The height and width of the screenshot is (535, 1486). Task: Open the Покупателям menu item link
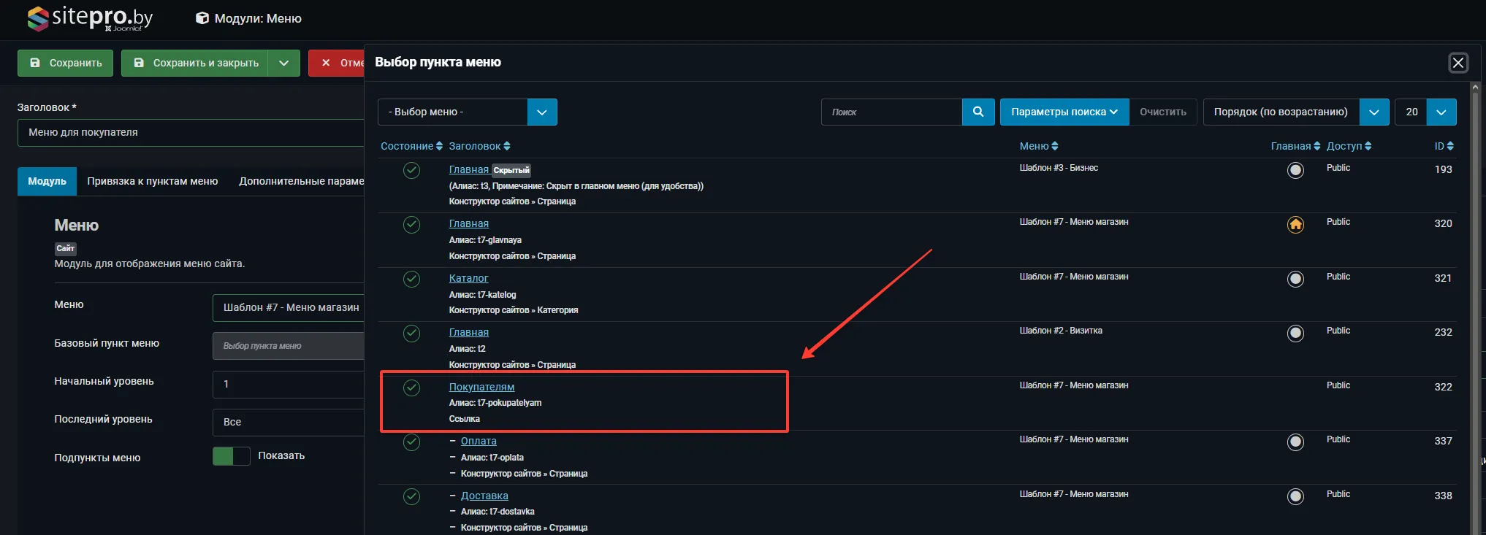point(481,387)
